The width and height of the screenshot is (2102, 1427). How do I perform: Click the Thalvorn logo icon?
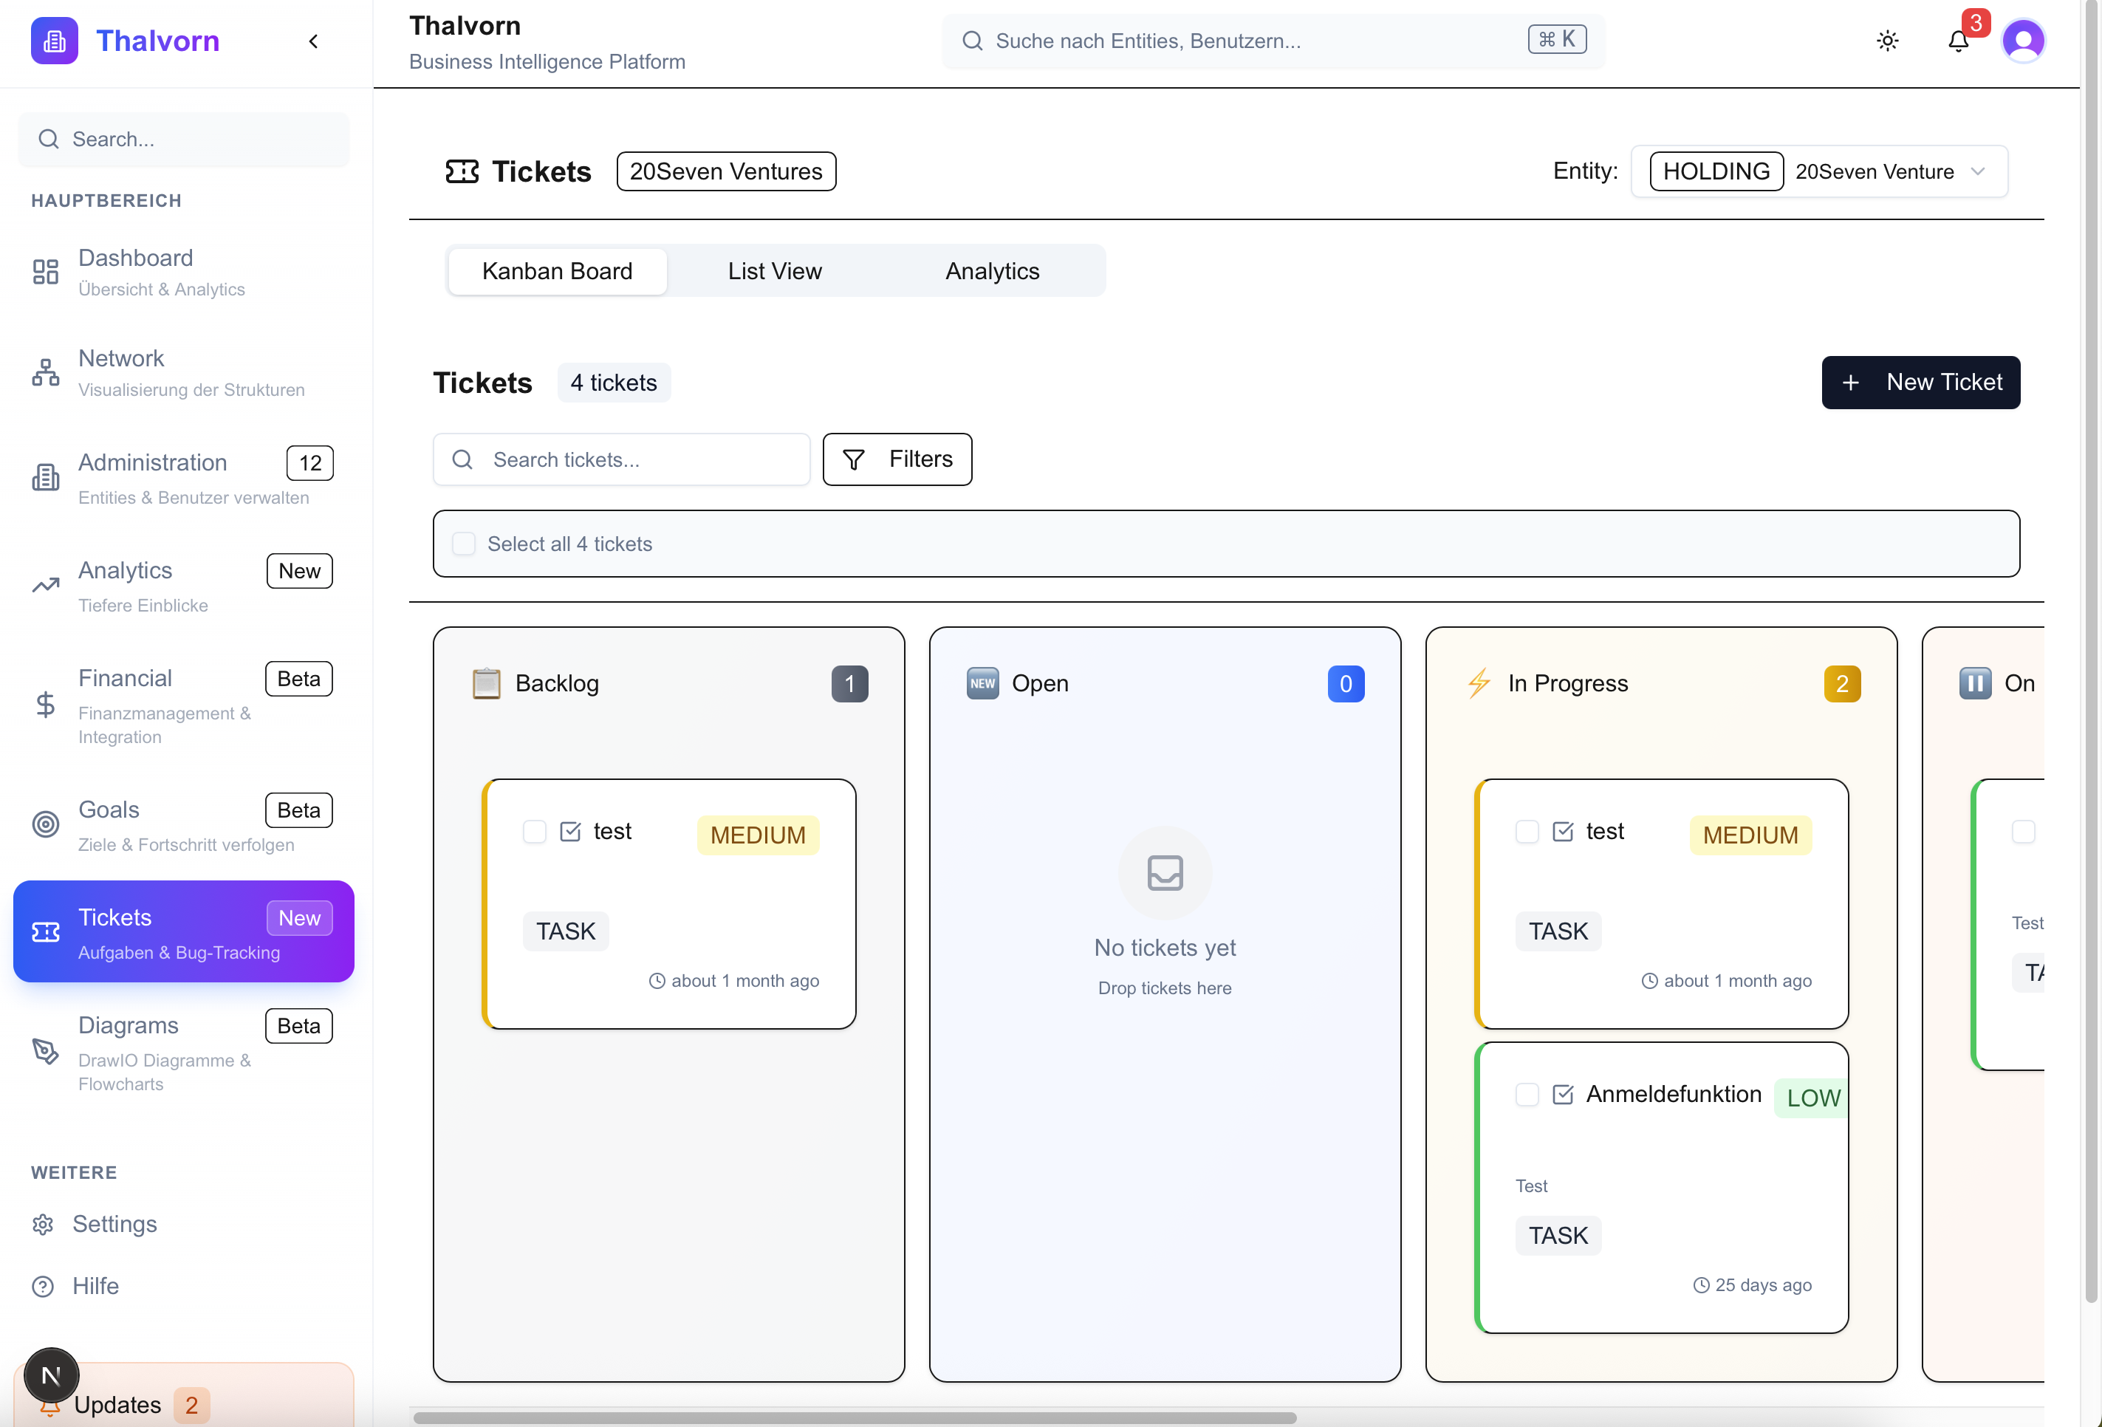pos(54,41)
